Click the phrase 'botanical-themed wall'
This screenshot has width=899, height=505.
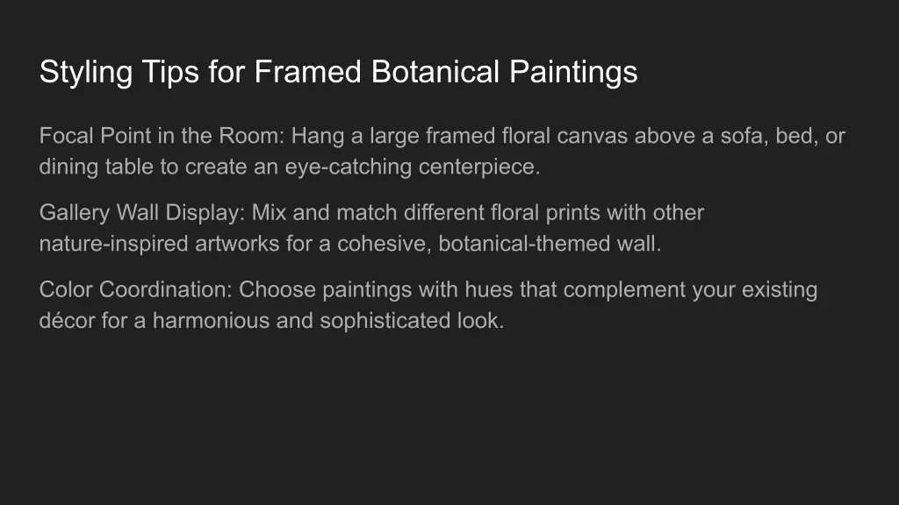[549, 244]
